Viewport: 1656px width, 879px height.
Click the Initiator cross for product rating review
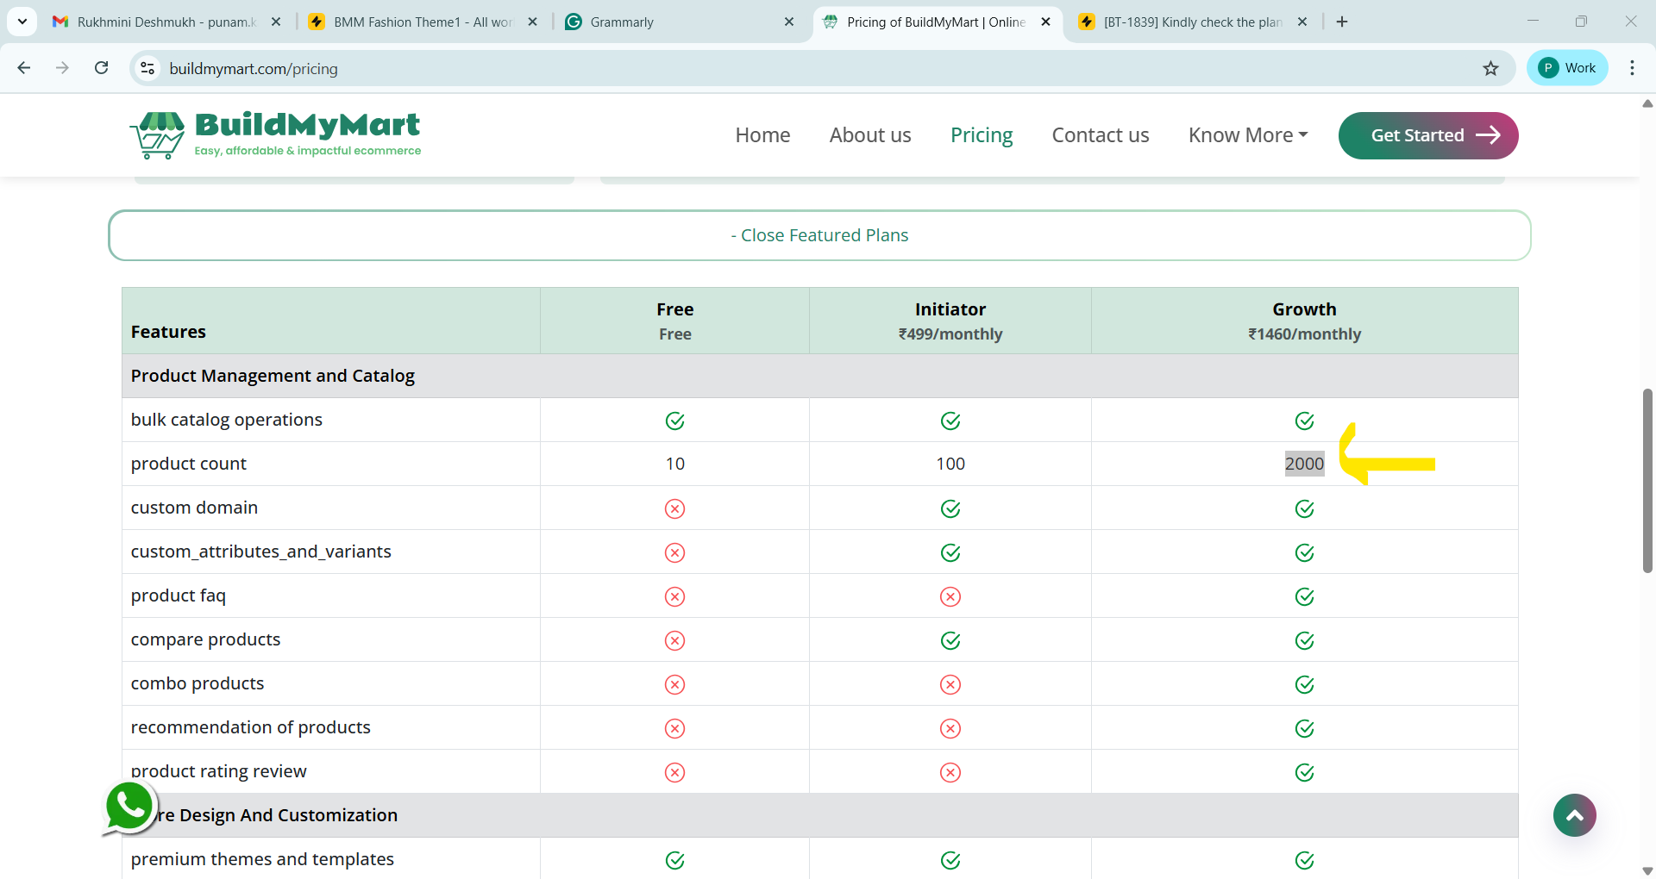click(950, 772)
